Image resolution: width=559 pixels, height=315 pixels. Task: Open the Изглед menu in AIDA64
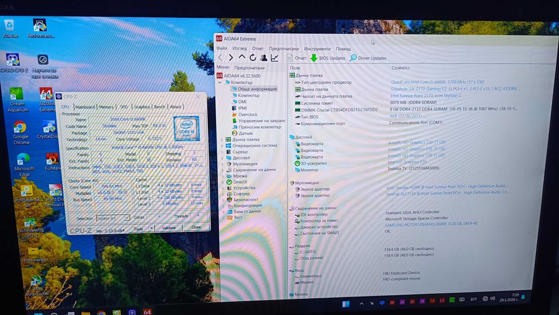239,49
